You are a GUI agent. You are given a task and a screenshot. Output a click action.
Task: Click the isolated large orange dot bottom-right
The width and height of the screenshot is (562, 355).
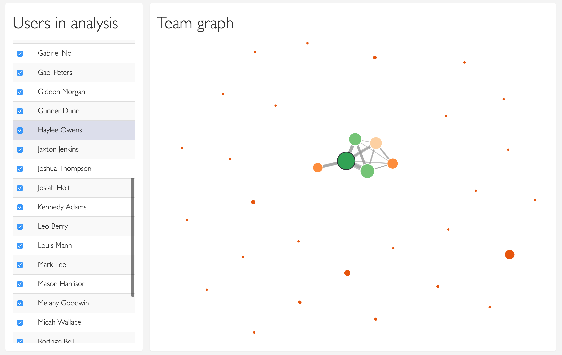pyautogui.click(x=510, y=254)
